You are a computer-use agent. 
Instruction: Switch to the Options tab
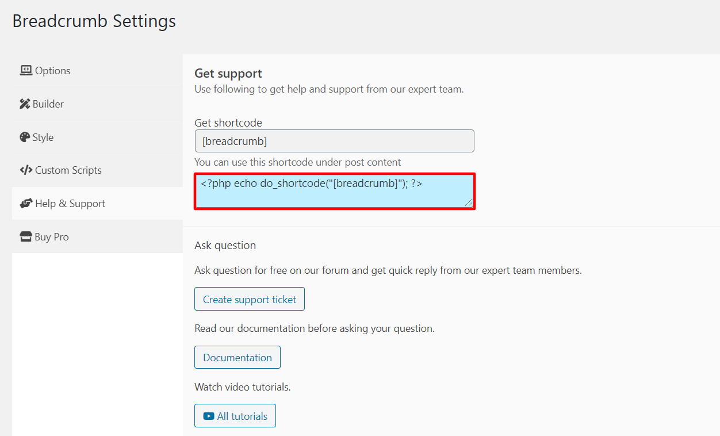[52, 70]
